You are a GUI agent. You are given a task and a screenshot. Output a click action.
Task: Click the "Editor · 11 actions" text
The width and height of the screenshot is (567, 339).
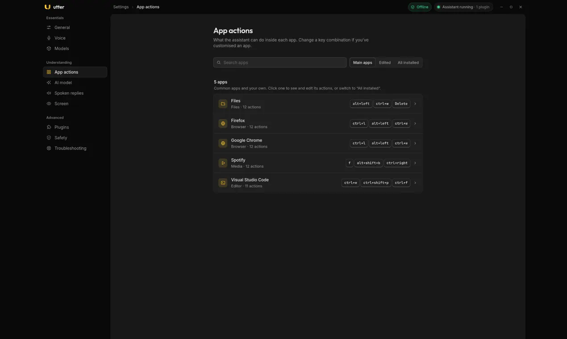coord(246,186)
